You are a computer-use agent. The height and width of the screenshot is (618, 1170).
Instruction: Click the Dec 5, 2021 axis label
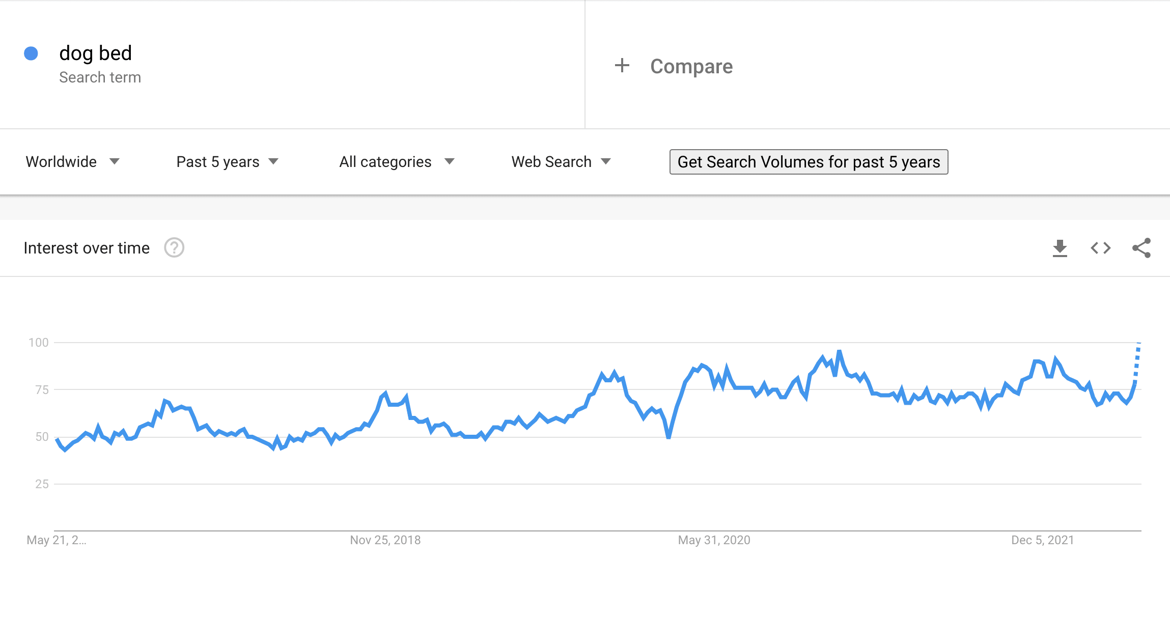point(1042,540)
